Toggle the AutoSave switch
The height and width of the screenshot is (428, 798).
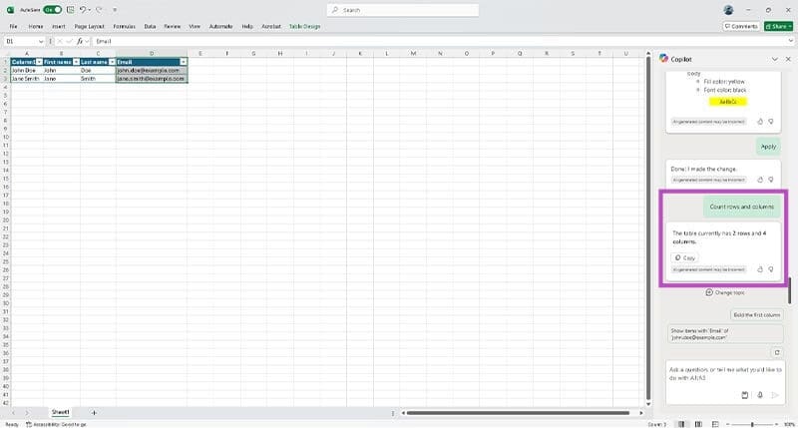coord(52,9)
